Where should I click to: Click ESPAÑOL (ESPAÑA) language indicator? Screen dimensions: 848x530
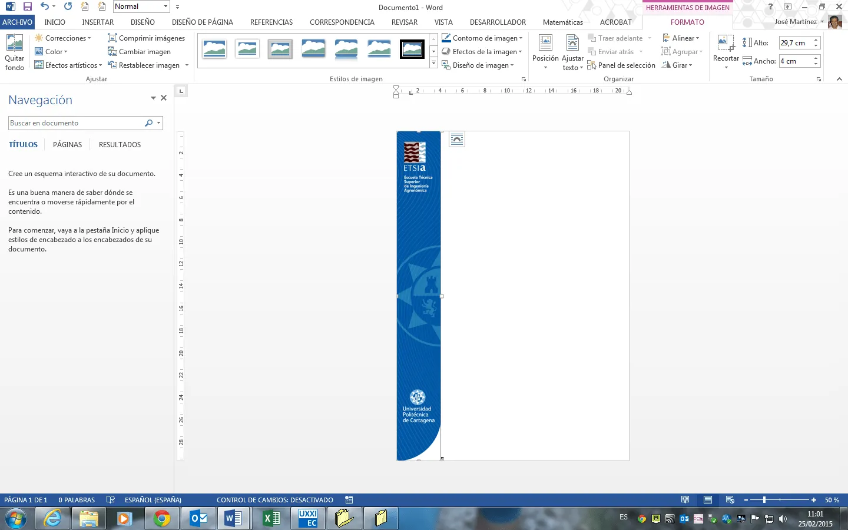153,500
